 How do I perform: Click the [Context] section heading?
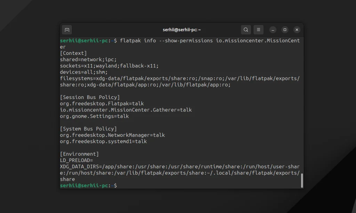pos(73,53)
